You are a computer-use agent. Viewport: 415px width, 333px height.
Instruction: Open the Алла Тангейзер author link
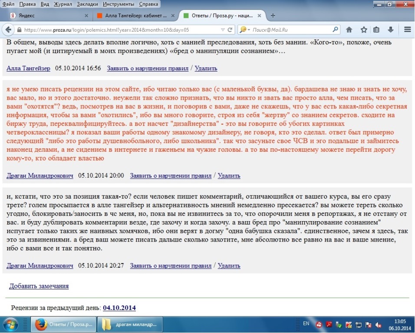pyautogui.click(x=28, y=69)
